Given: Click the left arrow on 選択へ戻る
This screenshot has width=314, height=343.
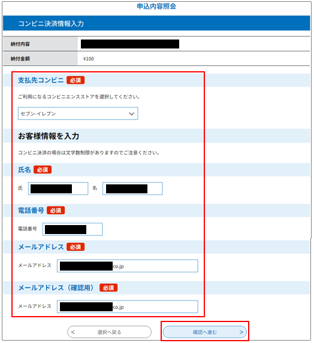Looking at the screenshot, I should [73, 332].
